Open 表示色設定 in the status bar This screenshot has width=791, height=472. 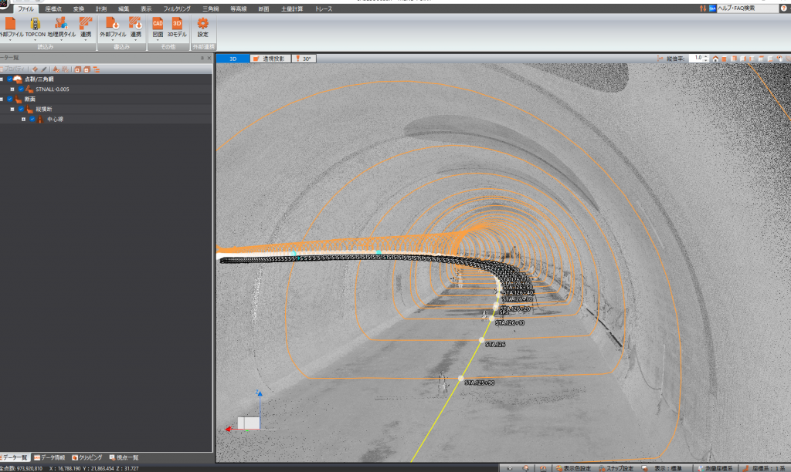pos(573,468)
